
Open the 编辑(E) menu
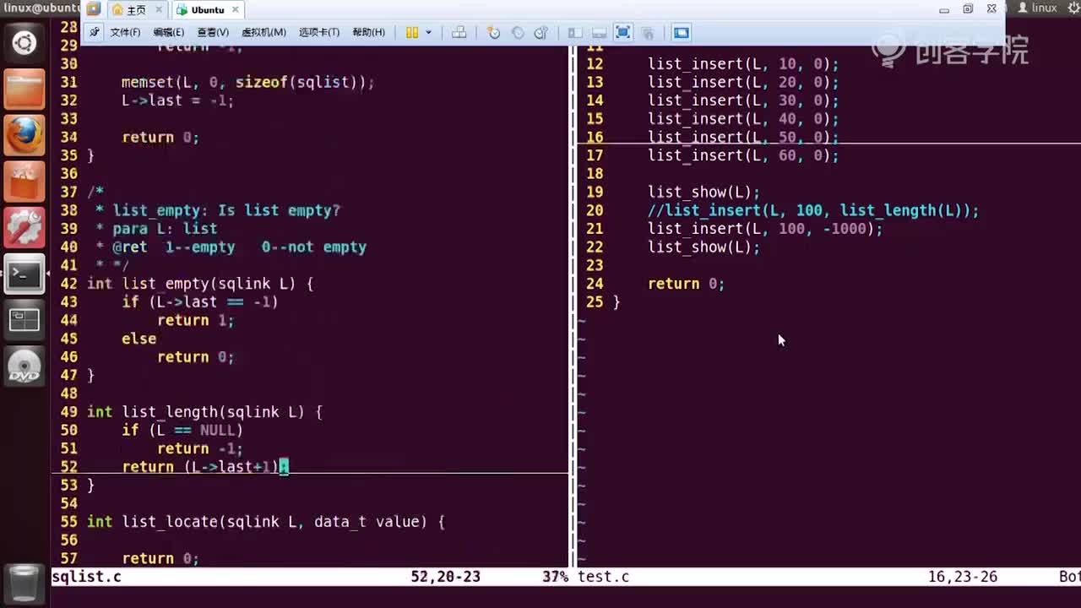coord(168,33)
